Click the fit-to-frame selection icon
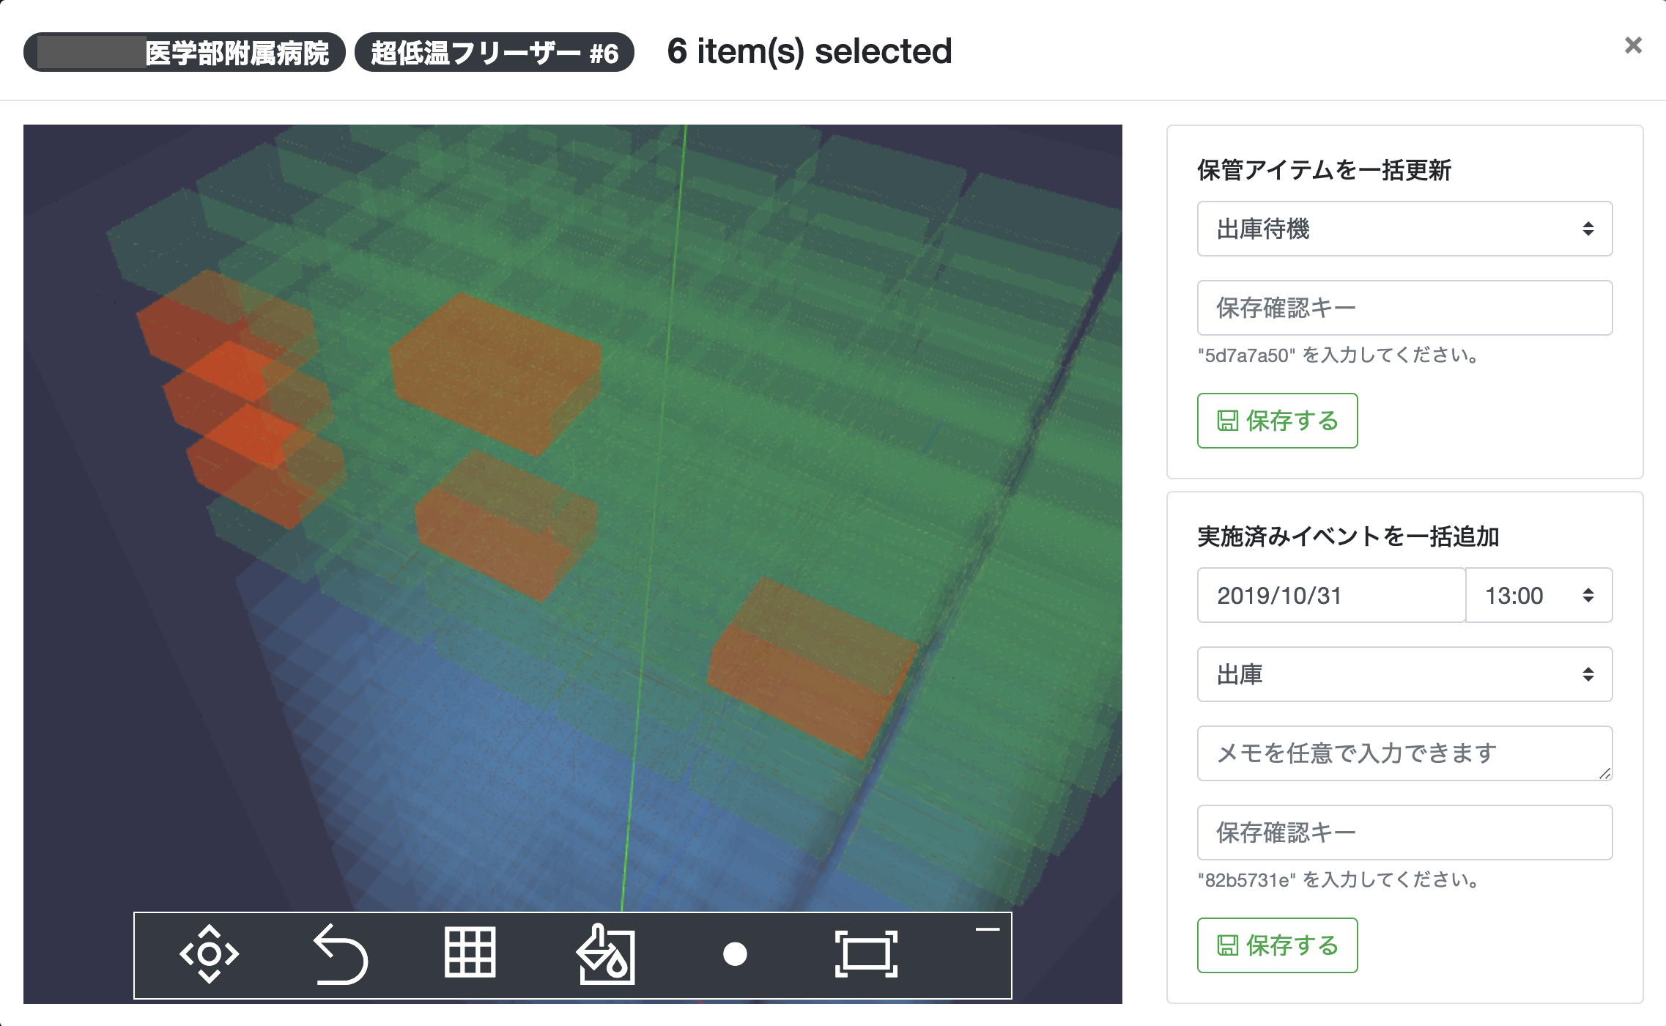 coord(866,954)
